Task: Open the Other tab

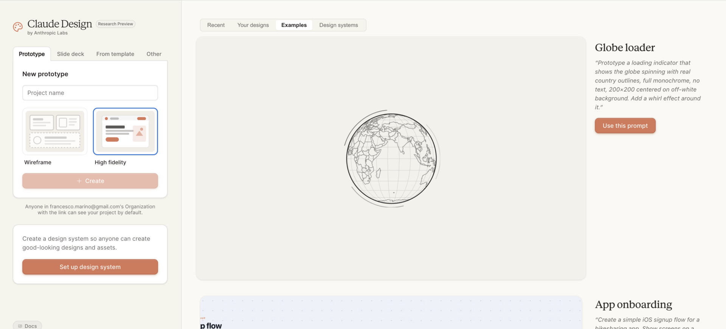Action: coord(154,54)
